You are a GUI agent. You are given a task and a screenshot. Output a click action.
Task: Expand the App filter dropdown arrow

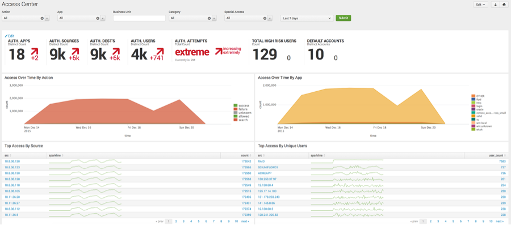point(103,18)
